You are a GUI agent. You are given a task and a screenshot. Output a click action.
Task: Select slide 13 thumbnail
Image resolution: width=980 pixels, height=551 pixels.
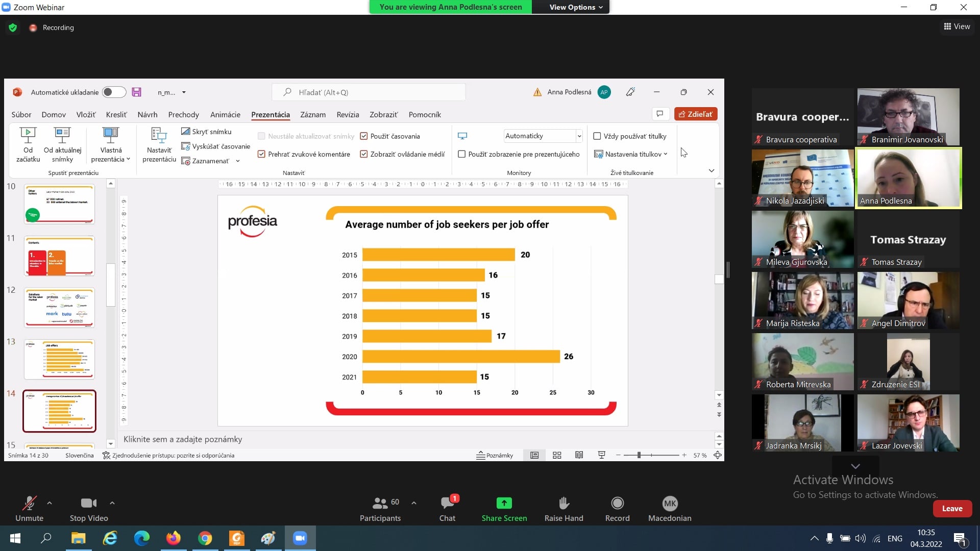pos(59,360)
